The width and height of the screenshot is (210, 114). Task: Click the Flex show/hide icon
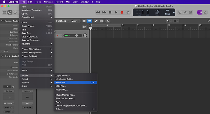(101, 21)
